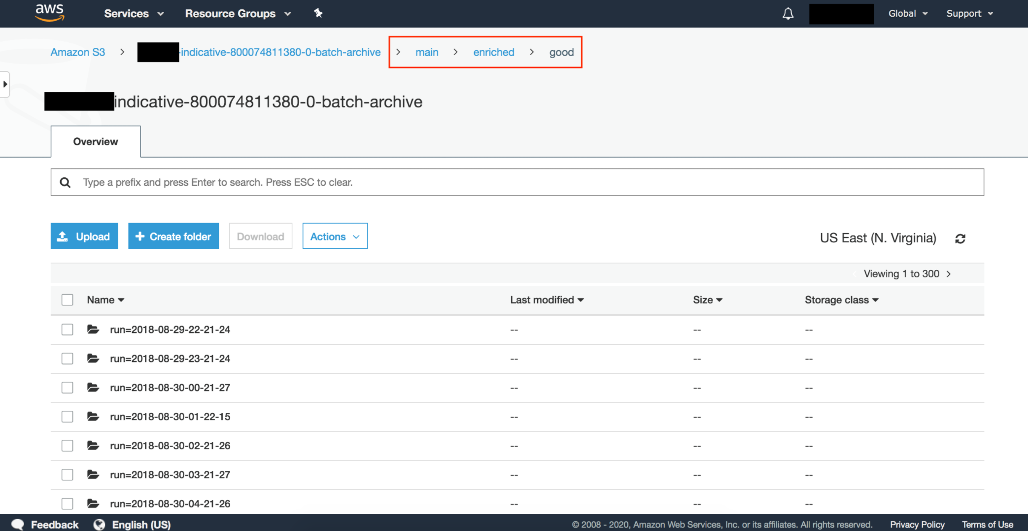
Task: Expand the left side navigation panel arrow
Action: pos(5,84)
